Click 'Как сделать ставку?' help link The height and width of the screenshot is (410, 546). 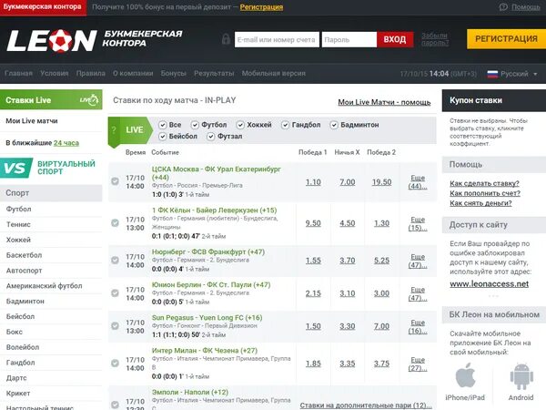pyautogui.click(x=484, y=183)
